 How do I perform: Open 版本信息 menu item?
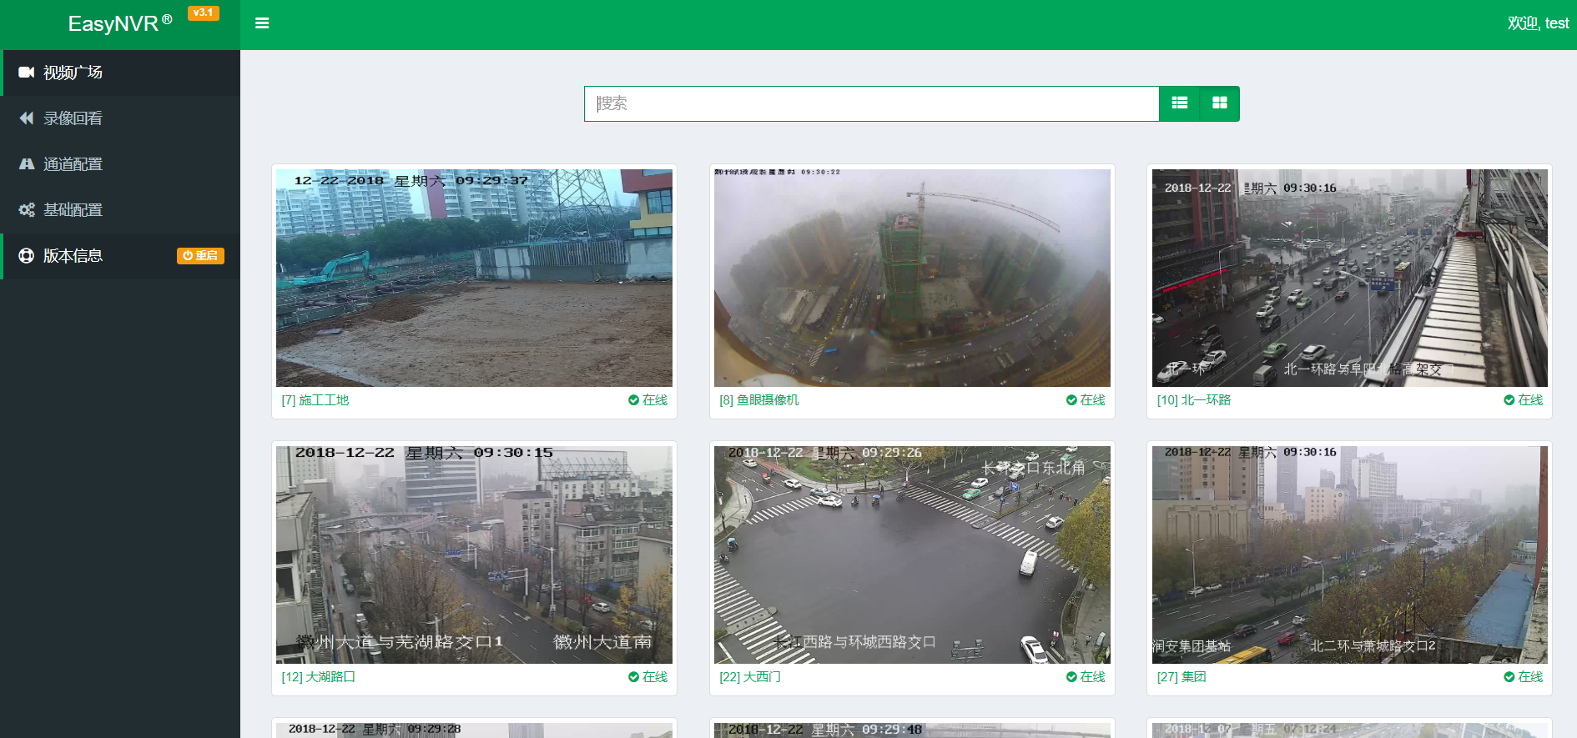point(120,256)
